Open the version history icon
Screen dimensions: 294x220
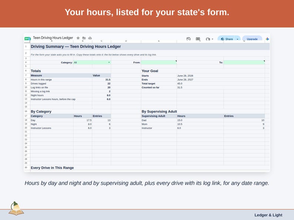pos(188,39)
